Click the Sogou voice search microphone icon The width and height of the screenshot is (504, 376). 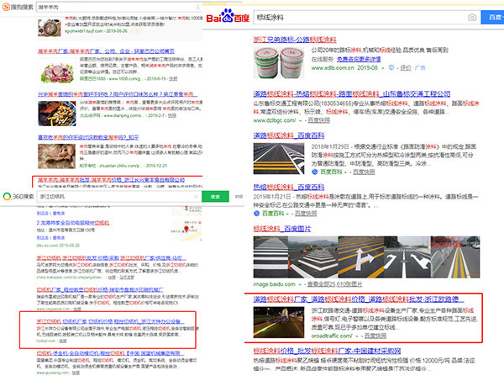pos(199,8)
